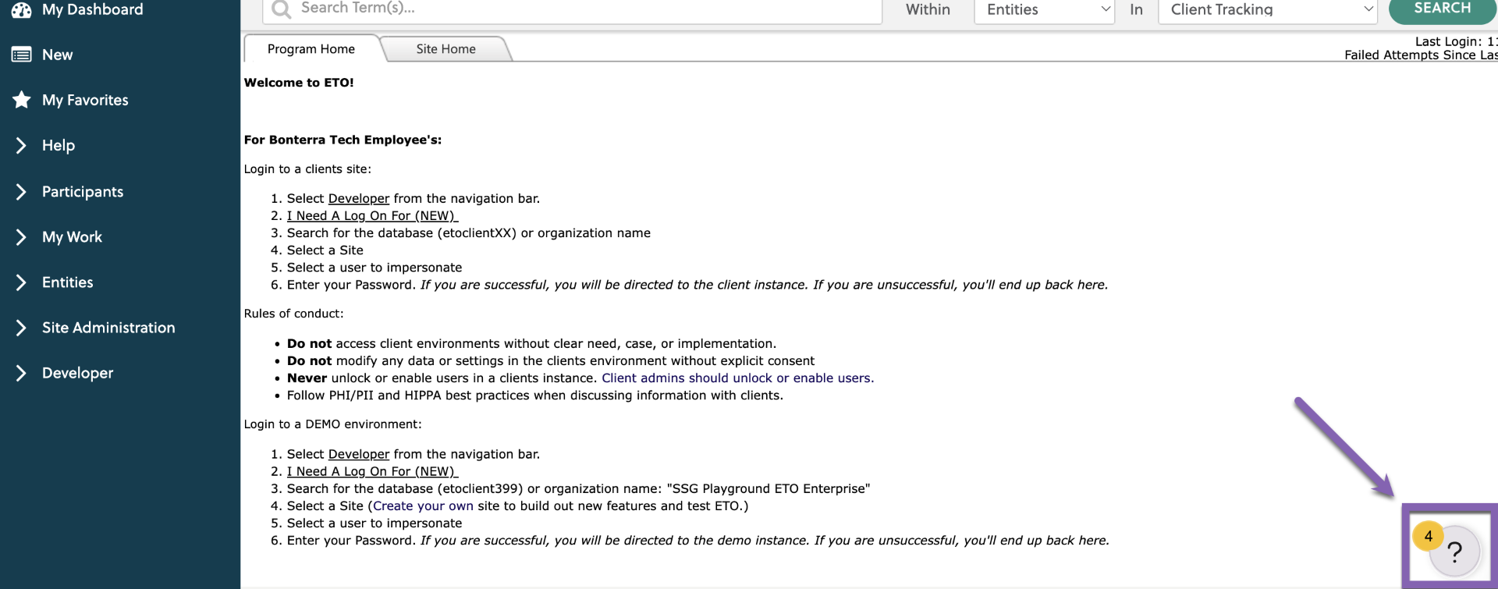Click the 'Login to a clients site:' text
This screenshot has height=589, width=1498.
(307, 169)
